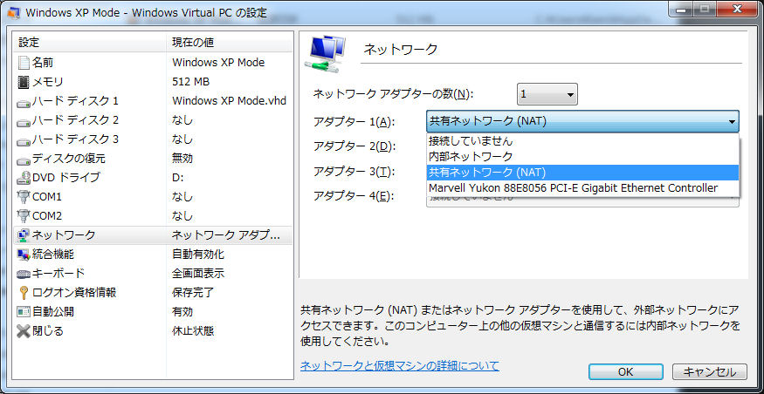Select the 閉じる settings row

(153, 331)
